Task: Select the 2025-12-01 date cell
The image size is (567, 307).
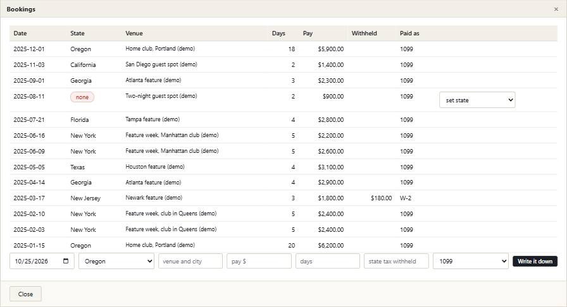Action: 29,49
